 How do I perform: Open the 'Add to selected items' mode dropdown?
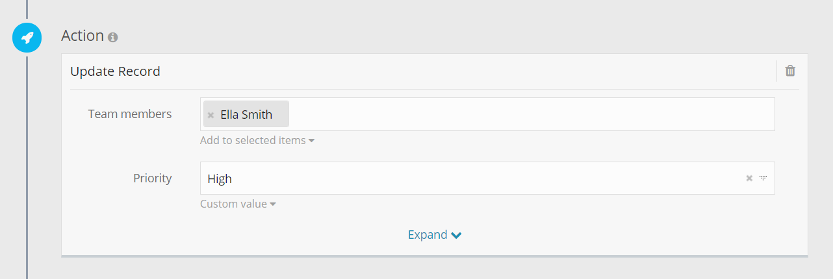point(253,140)
